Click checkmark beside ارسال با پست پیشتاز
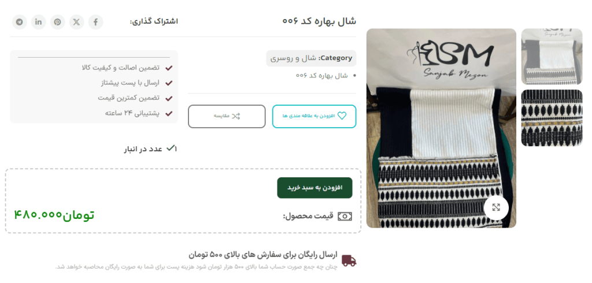The height and width of the screenshot is (283, 592). pos(169,83)
